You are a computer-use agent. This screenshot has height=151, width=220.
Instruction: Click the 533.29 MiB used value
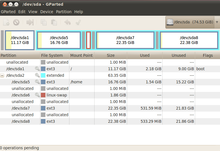coord(151,121)
